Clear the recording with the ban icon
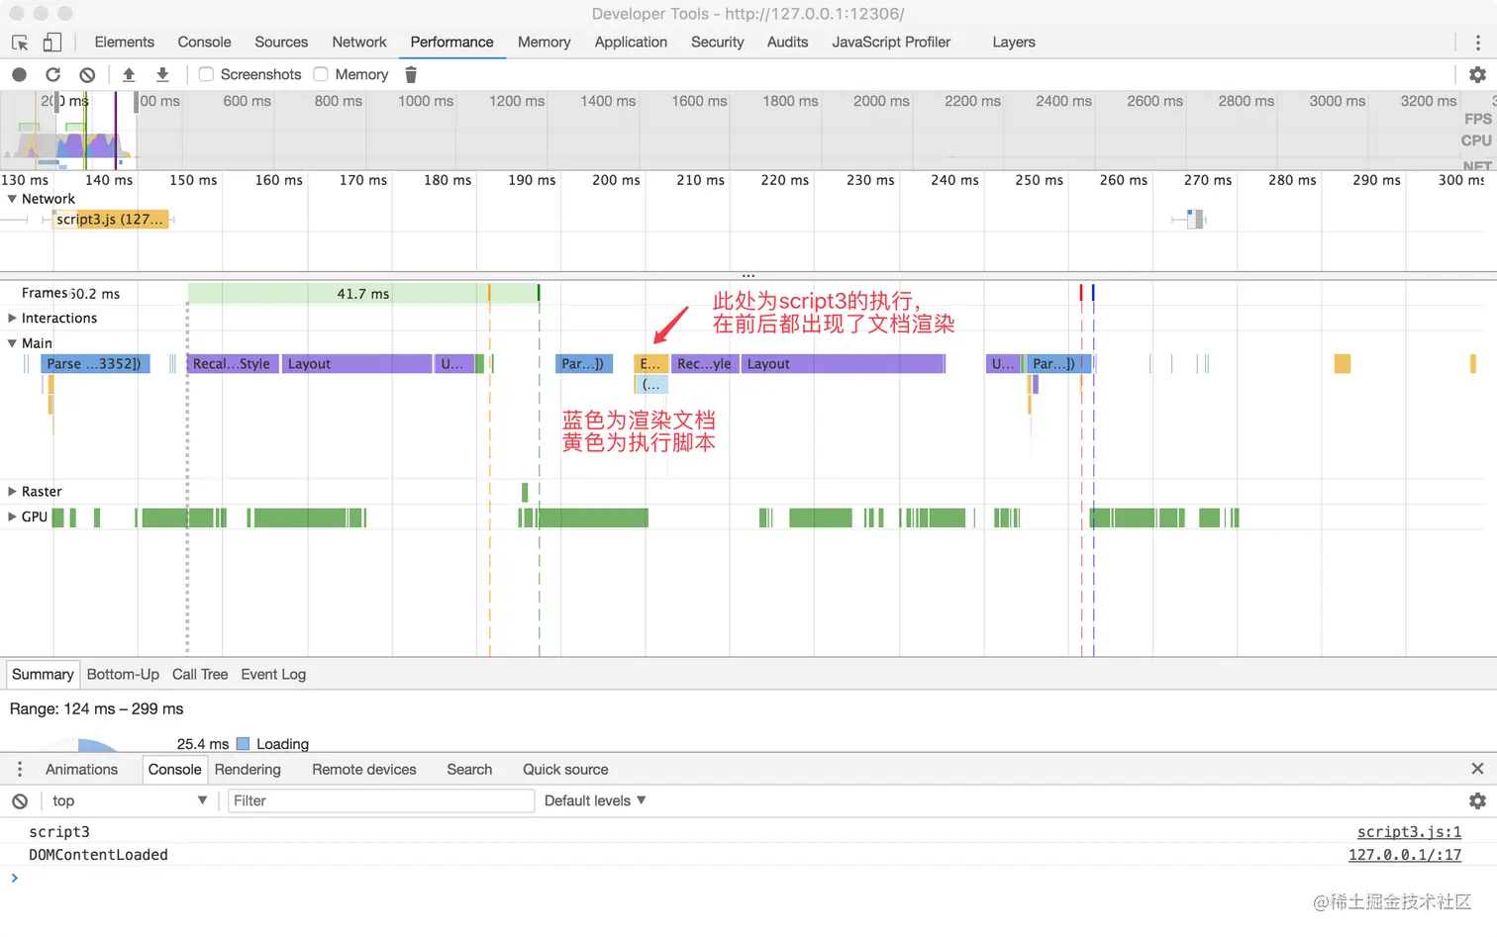Image resolution: width=1497 pixels, height=937 pixels. (87, 74)
